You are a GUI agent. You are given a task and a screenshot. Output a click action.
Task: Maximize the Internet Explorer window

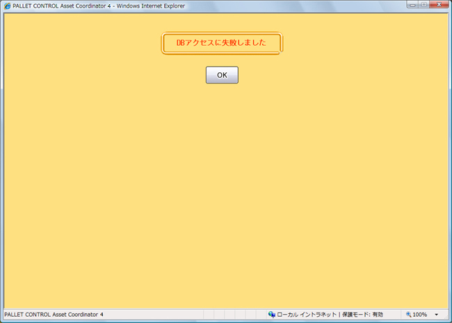[x=423, y=5]
